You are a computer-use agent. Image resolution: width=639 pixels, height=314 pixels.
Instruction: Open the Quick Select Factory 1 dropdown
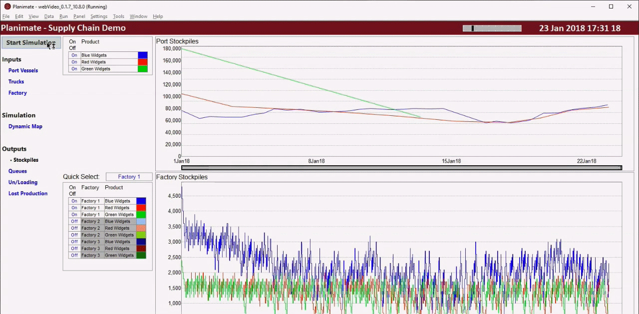point(129,177)
